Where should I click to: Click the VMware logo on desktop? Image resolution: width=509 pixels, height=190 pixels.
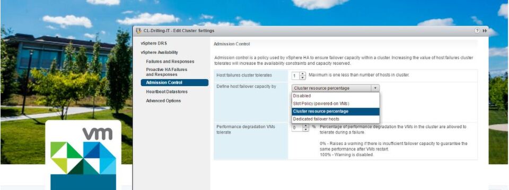point(83,155)
